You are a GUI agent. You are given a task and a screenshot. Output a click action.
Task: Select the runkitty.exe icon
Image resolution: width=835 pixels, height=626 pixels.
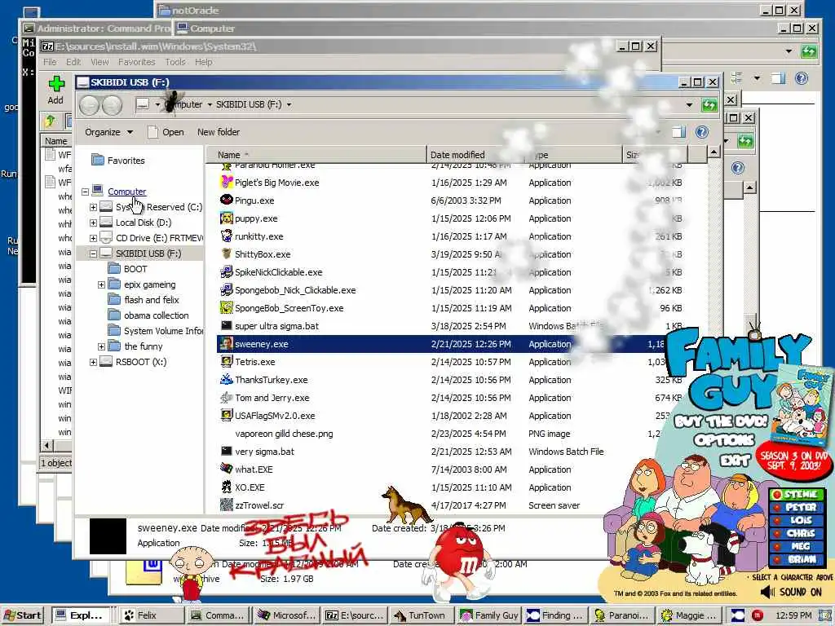(x=227, y=236)
